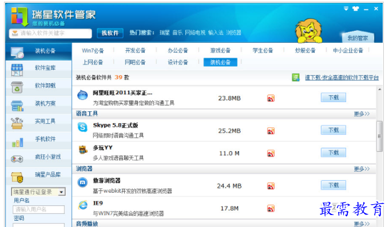This screenshot has height=227, width=389.
Task: Open the 我的管家 tab
Action: (x=358, y=38)
